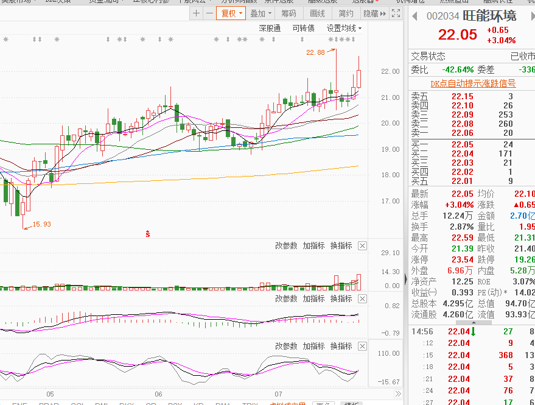Select 买四 bid price 22.02
535x405 pixels.
pyautogui.click(x=463, y=172)
